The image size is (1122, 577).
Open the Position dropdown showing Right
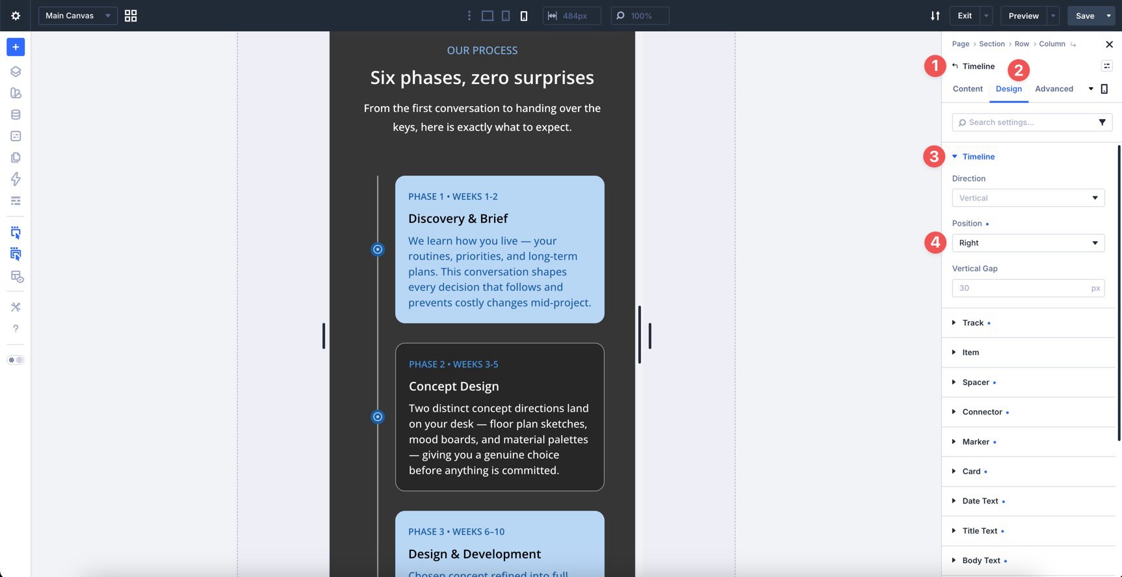pyautogui.click(x=1028, y=243)
